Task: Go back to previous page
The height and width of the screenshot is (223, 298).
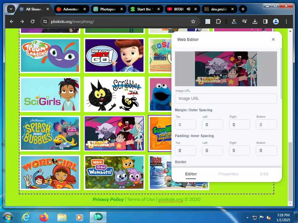Action: tap(12, 21)
